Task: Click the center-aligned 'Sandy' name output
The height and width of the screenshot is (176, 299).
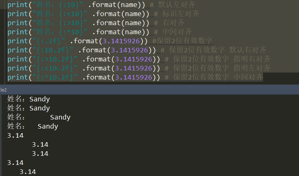Action: [48, 126]
